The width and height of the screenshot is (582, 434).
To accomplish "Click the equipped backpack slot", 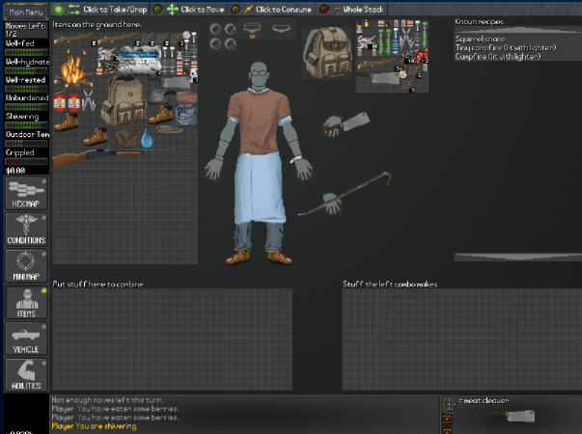I will [326, 53].
